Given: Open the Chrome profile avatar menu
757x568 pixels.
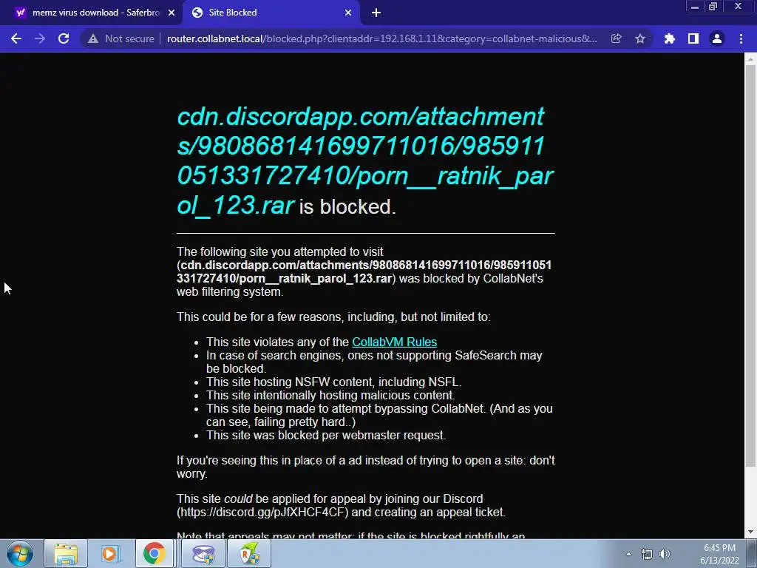Looking at the screenshot, I should pos(717,38).
